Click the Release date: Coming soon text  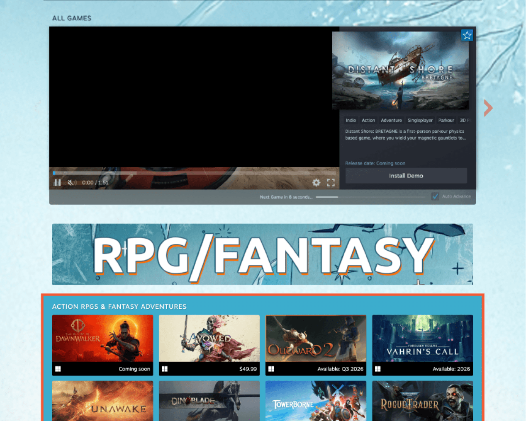[x=375, y=163]
